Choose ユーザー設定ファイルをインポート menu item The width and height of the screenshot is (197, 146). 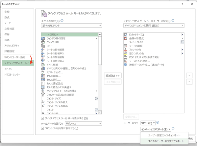pyautogui.click(x=164, y=136)
